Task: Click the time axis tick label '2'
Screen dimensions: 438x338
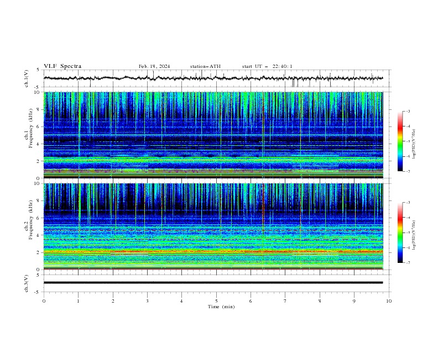Action: click(x=113, y=301)
